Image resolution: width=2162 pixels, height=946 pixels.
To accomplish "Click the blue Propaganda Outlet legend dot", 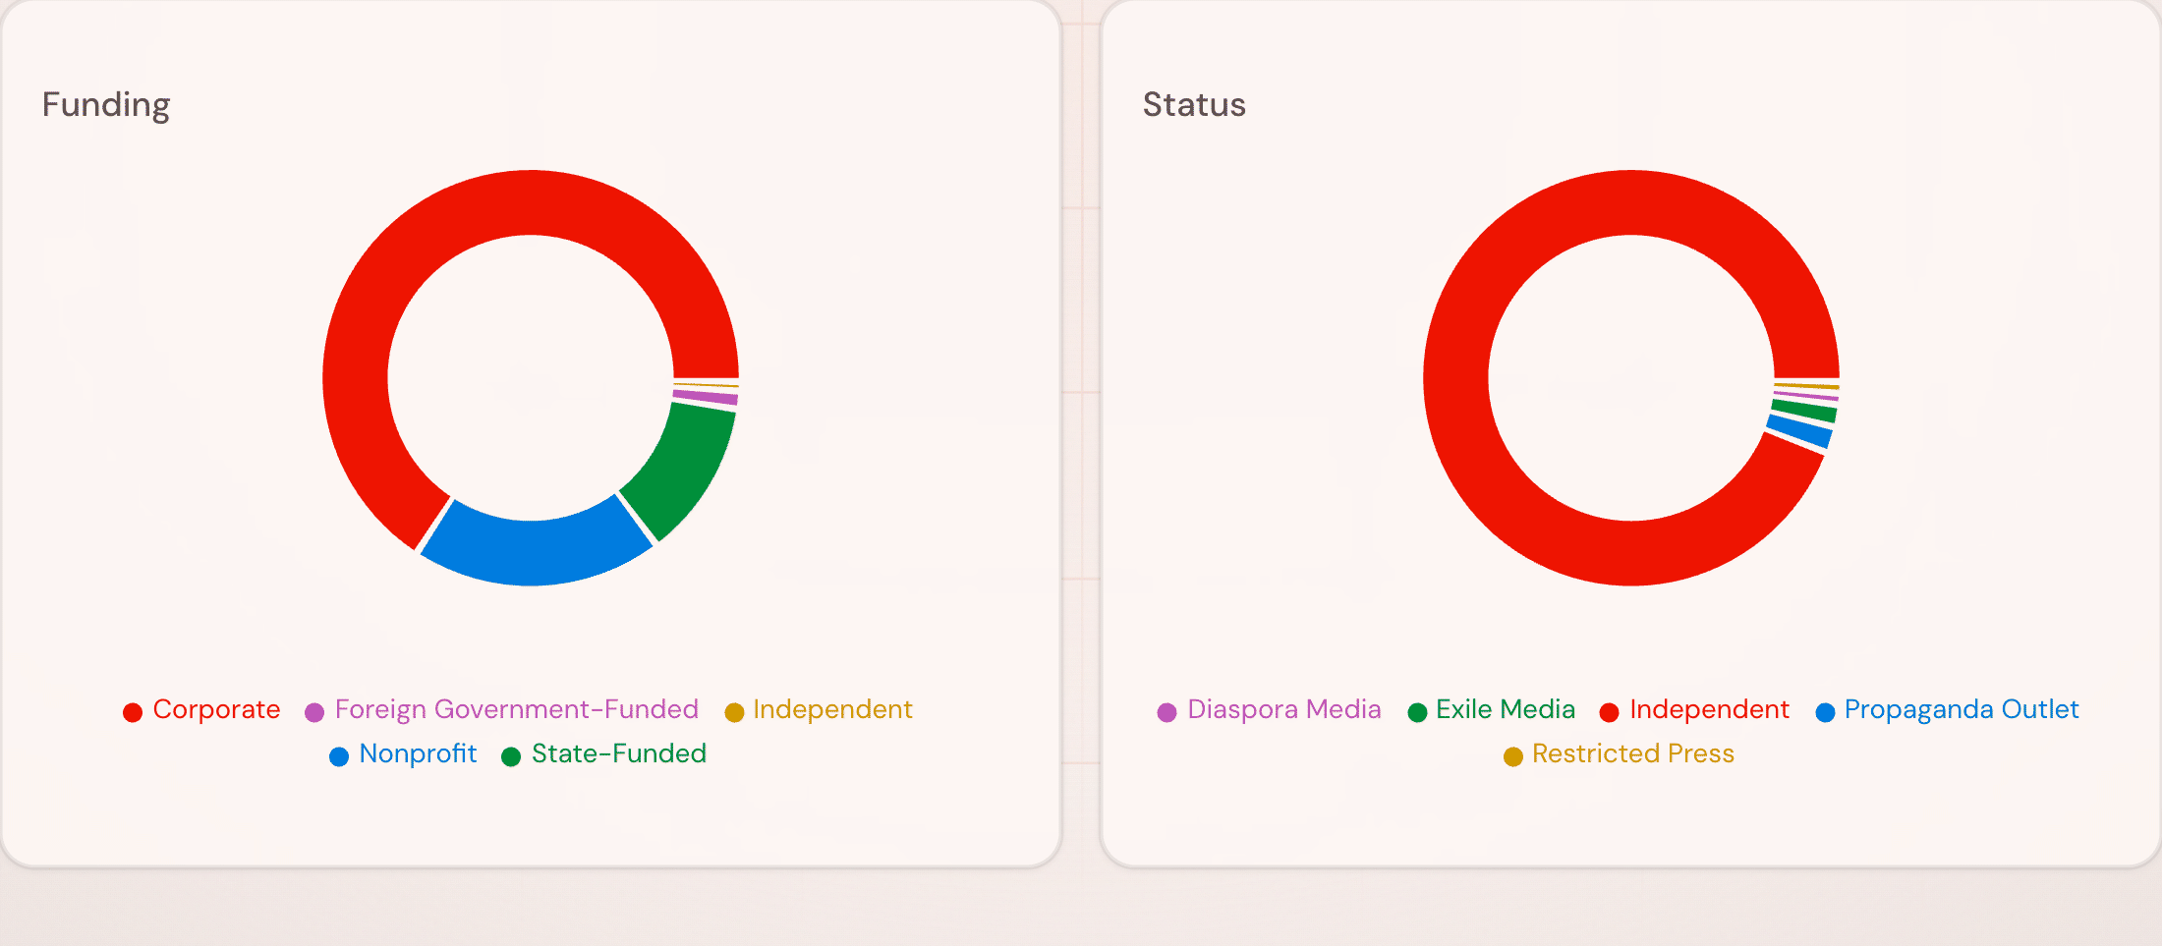I will point(1825,712).
